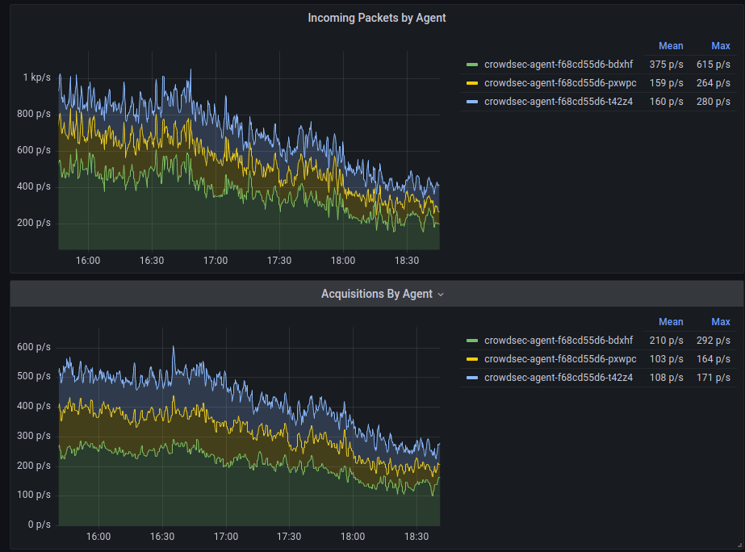Expand the Acquisitions By Agent dropdown chevron
Screen dimensions: 745x552
tap(441, 295)
